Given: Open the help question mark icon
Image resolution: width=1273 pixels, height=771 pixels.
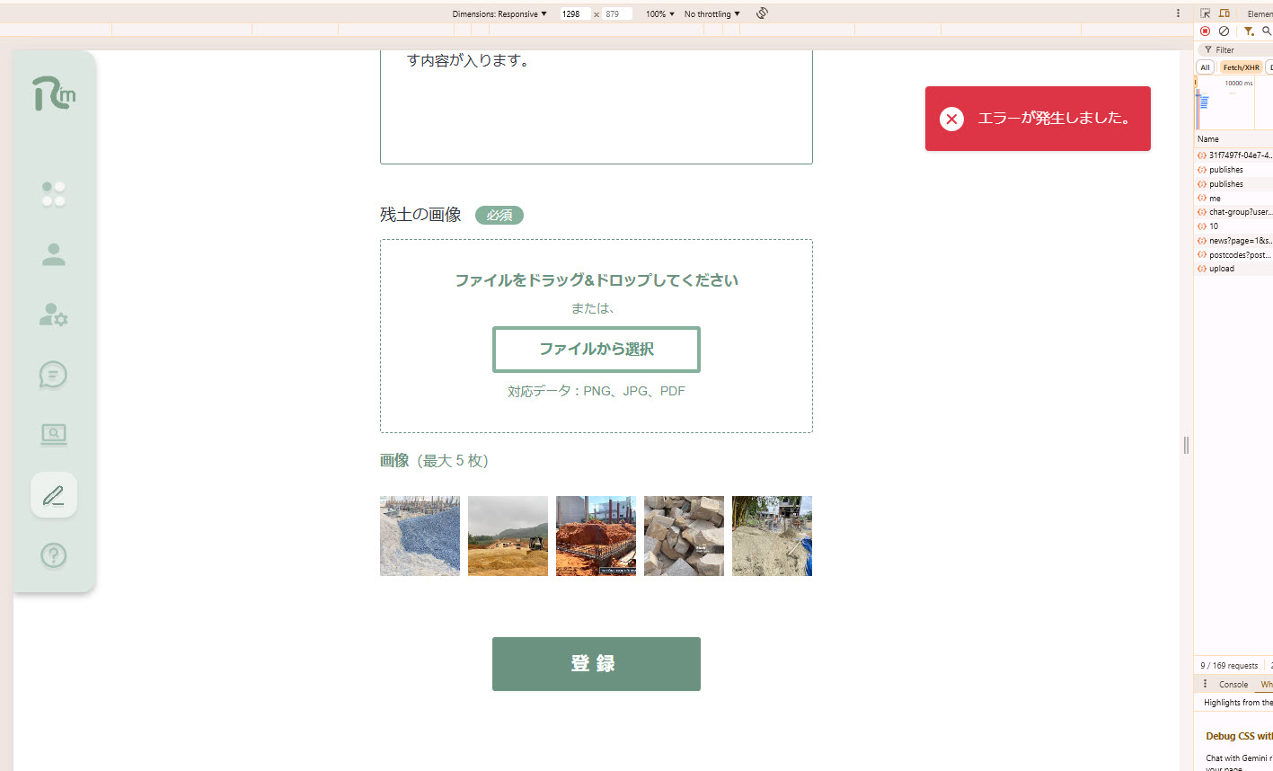Looking at the screenshot, I should pos(54,555).
